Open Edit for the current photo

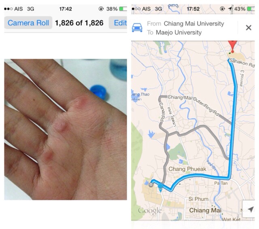pos(118,23)
